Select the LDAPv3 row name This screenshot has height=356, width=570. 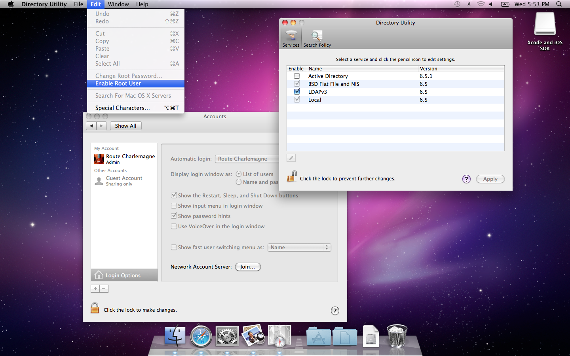(317, 92)
